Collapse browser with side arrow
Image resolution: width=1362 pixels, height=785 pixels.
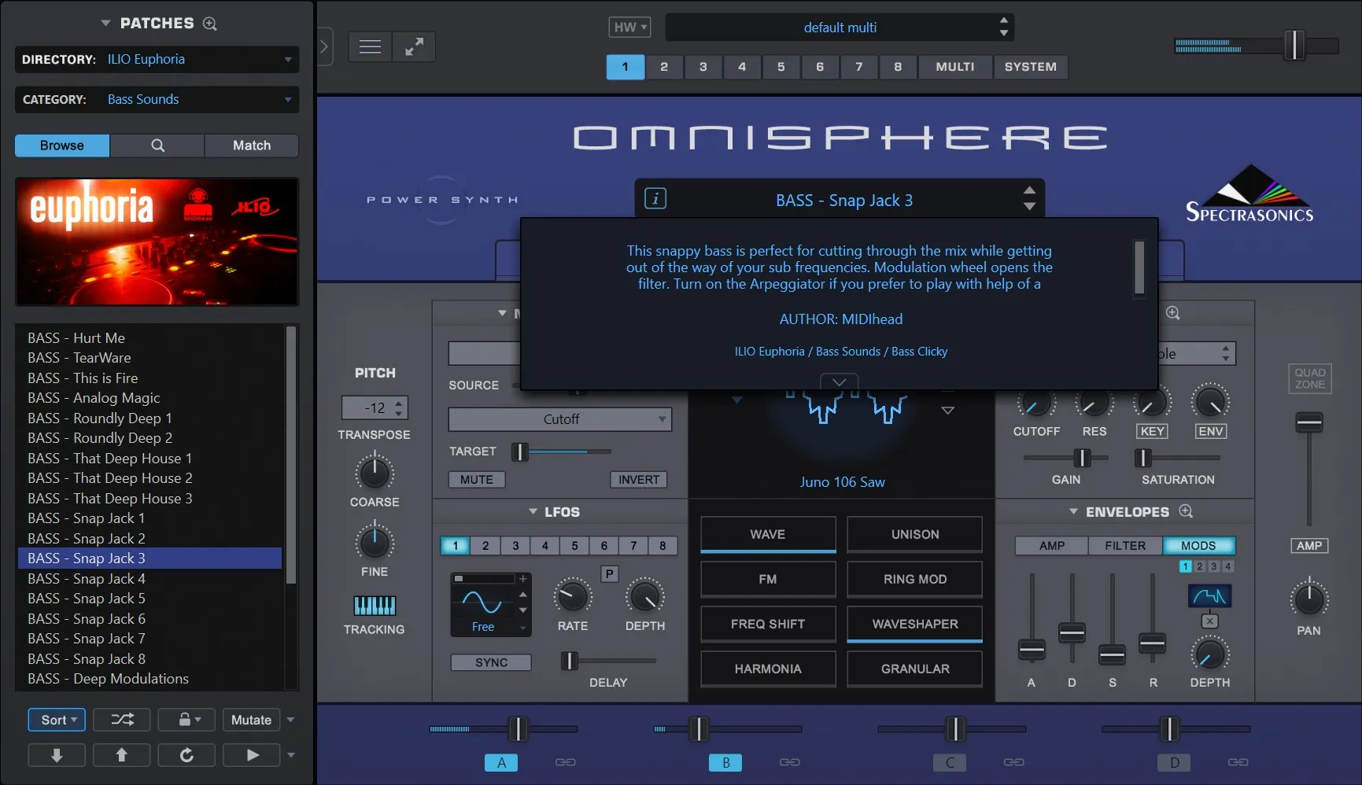(323, 47)
